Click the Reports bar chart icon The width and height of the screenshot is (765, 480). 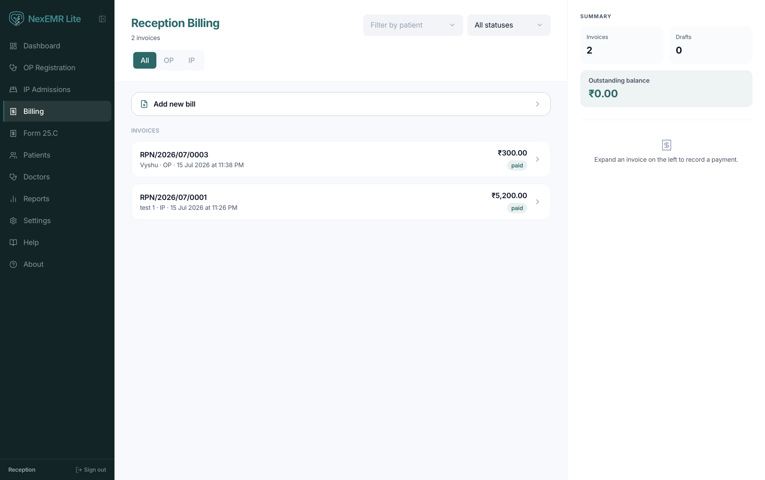click(13, 199)
